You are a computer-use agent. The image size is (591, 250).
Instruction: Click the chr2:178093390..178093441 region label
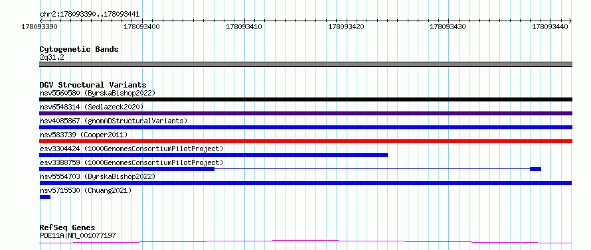(x=90, y=15)
